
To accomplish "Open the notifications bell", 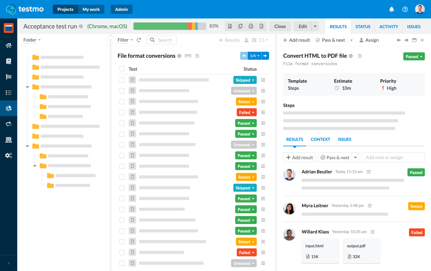I will 391,9.
